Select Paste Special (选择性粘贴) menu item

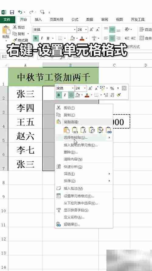[x=84, y=138]
